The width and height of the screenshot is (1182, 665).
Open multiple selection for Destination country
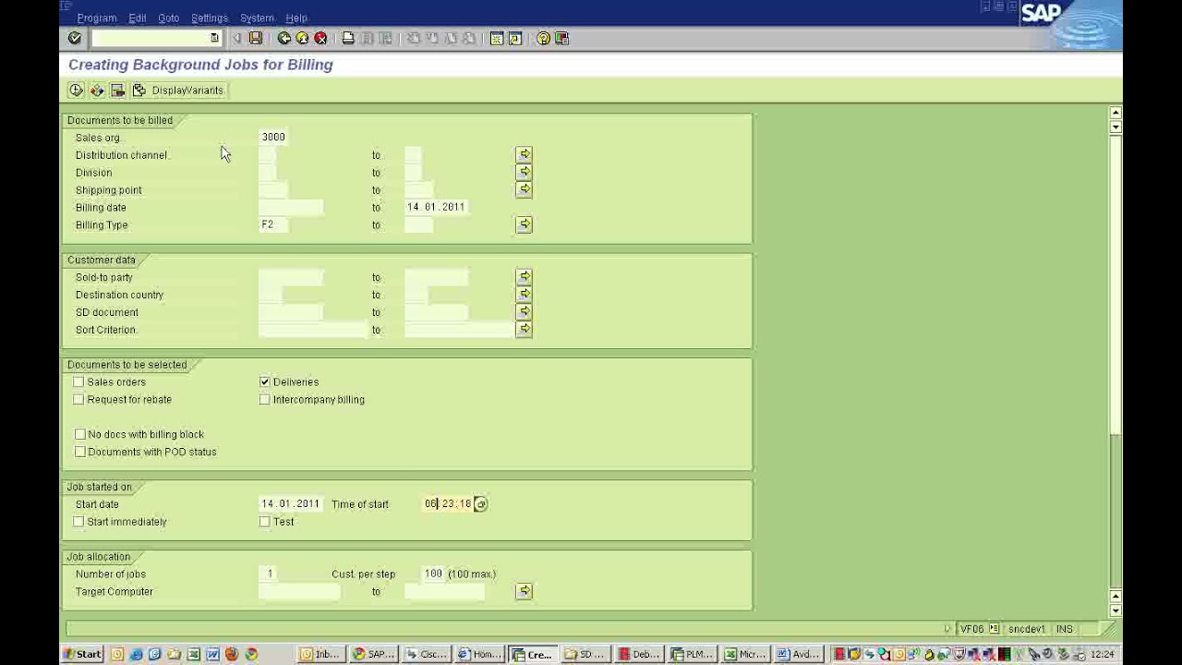(525, 294)
